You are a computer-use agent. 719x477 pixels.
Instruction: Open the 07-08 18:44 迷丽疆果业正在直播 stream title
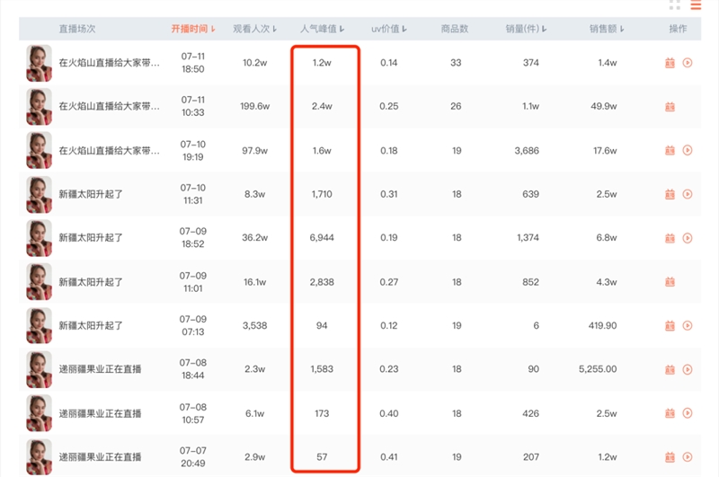click(x=100, y=369)
